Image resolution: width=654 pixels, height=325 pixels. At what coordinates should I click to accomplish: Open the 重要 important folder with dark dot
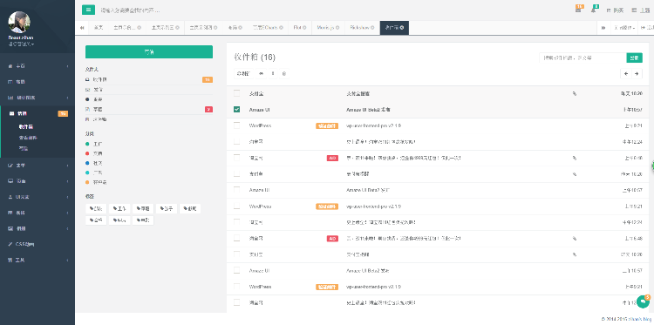pyautogui.click(x=149, y=99)
